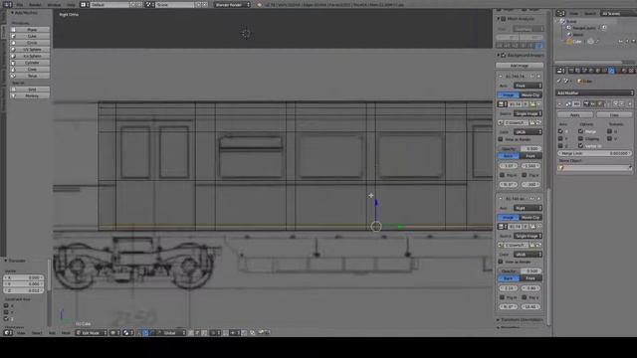This screenshot has width=637, height=358.
Task: Open the viewport Add menu
Action: point(52,333)
